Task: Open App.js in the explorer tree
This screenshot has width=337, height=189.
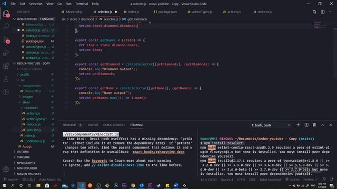Action: (x=27, y=146)
